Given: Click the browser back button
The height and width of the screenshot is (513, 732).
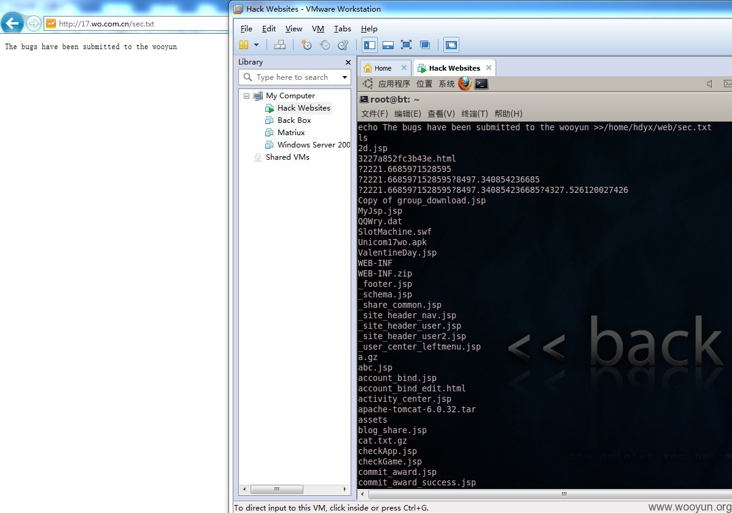Looking at the screenshot, I should point(12,23).
